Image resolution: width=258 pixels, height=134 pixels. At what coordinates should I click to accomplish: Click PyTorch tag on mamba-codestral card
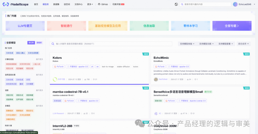pos(69,101)
